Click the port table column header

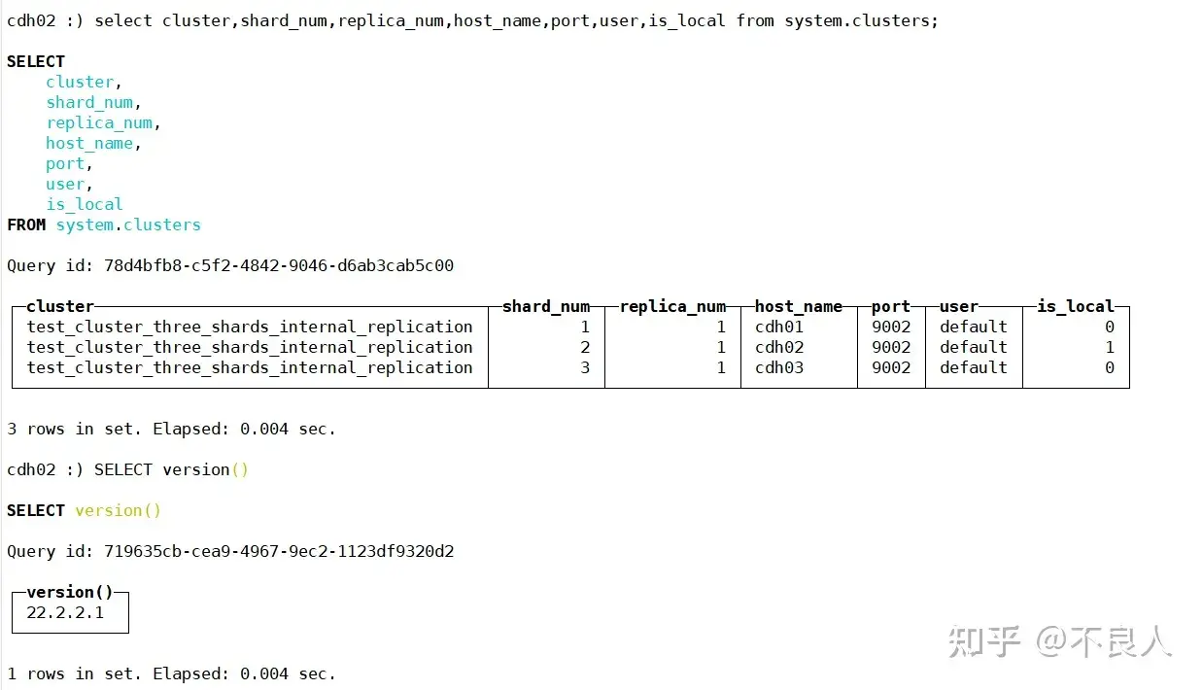coord(891,306)
